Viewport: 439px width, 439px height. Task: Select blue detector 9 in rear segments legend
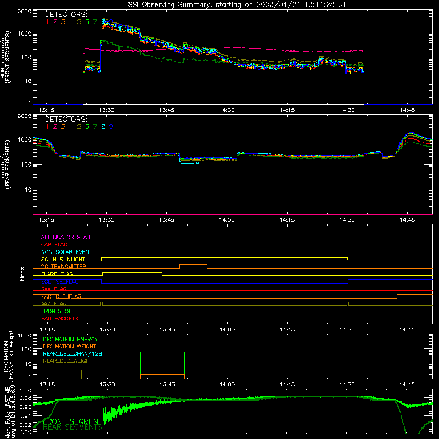coord(111,127)
